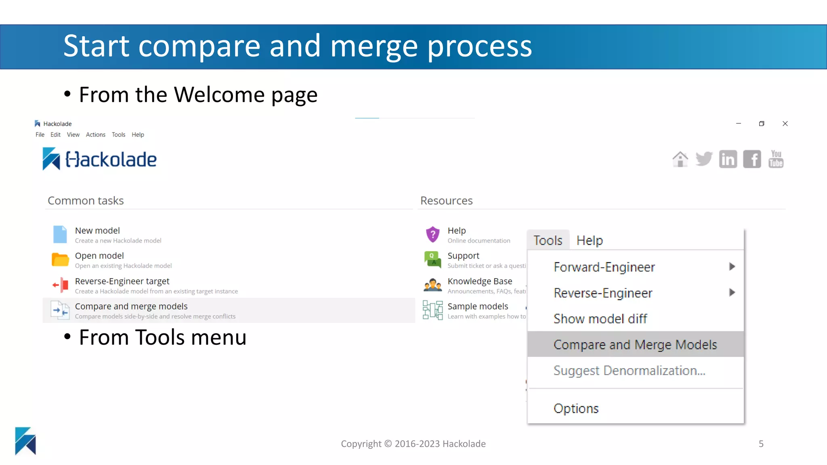
Task: Click the Open model link
Action: click(x=99, y=256)
